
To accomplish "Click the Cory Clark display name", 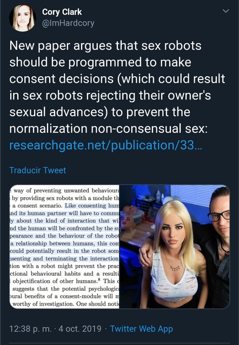I will pos(62,12).
